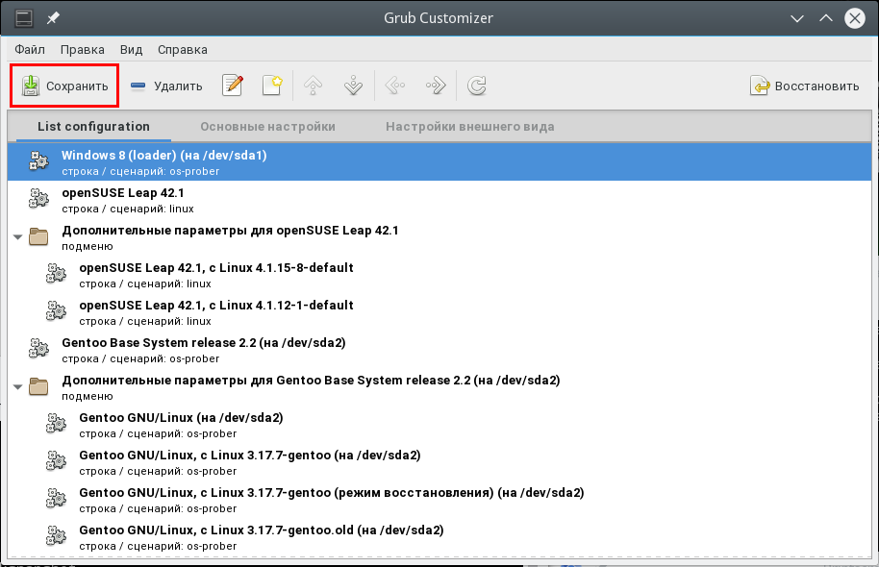Screen dimensions: 879x567
Task: Click the Сохранить save button
Action: point(64,86)
